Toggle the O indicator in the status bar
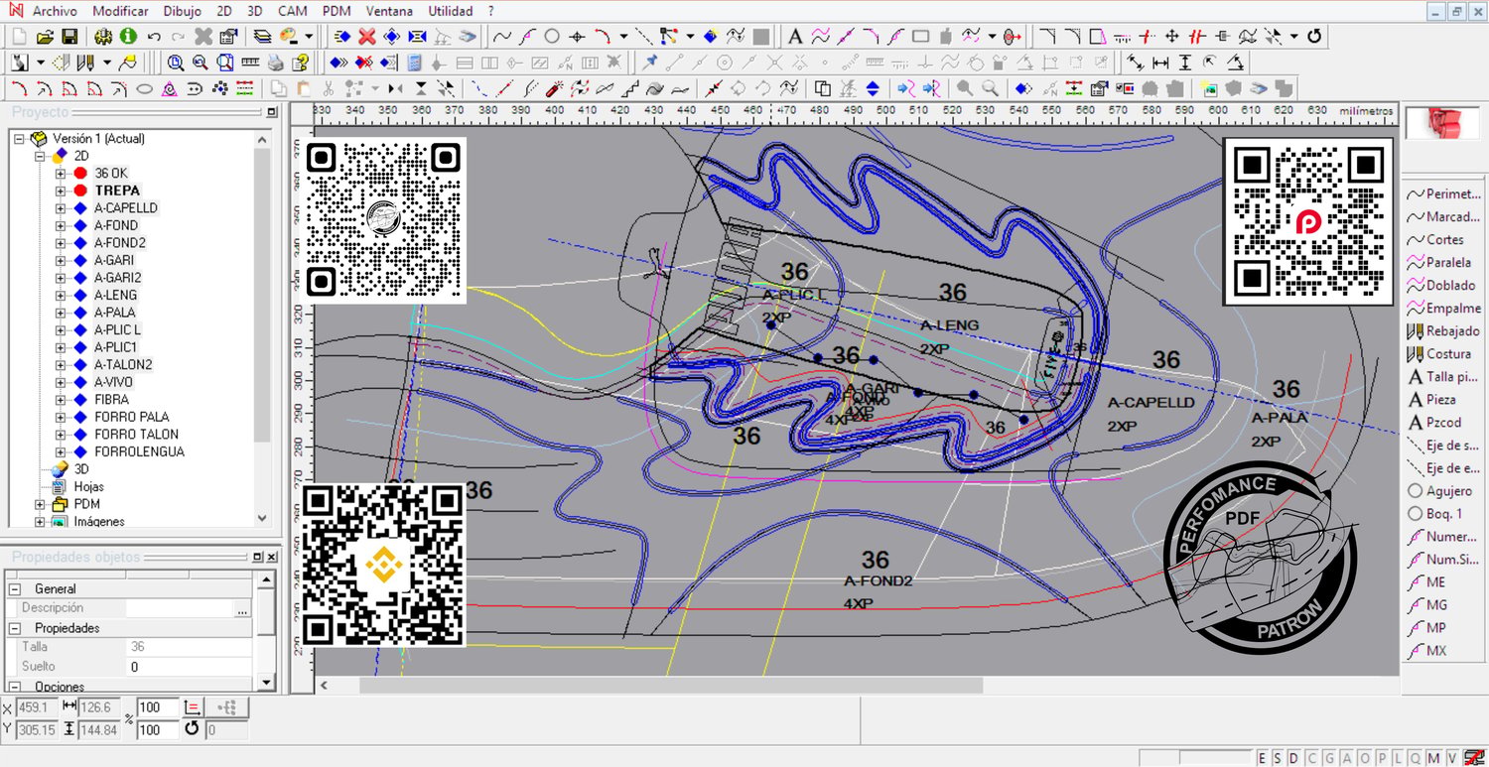 (x=1365, y=758)
